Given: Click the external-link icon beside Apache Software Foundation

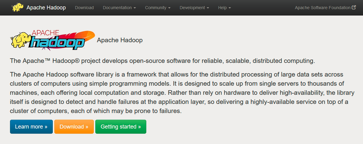Looking at the screenshot, I should pos(354,7).
